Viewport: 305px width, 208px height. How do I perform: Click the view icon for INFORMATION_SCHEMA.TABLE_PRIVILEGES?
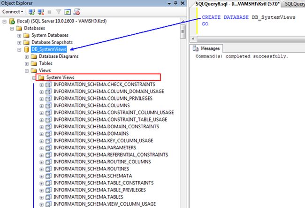click(x=48, y=190)
